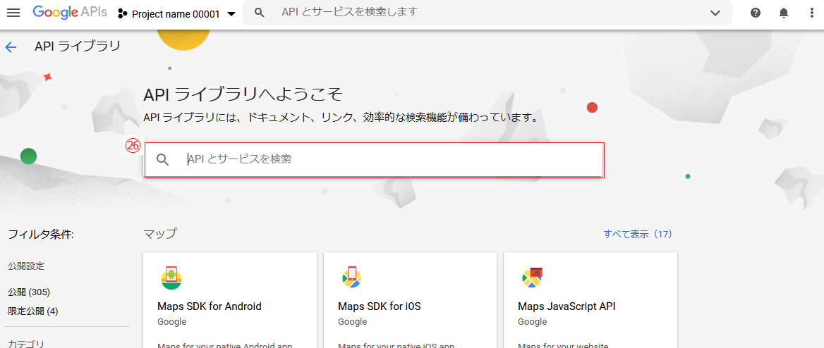The image size is (824, 348).
Task: Open the help question mark icon
Action: [756, 13]
